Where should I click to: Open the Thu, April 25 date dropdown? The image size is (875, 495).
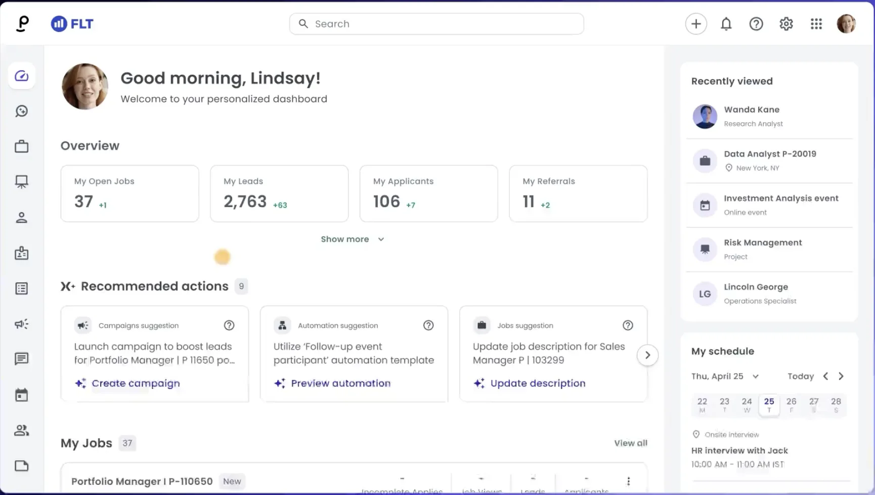725,376
